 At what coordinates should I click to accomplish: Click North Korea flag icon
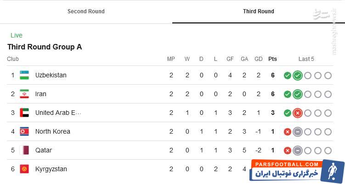(24, 131)
